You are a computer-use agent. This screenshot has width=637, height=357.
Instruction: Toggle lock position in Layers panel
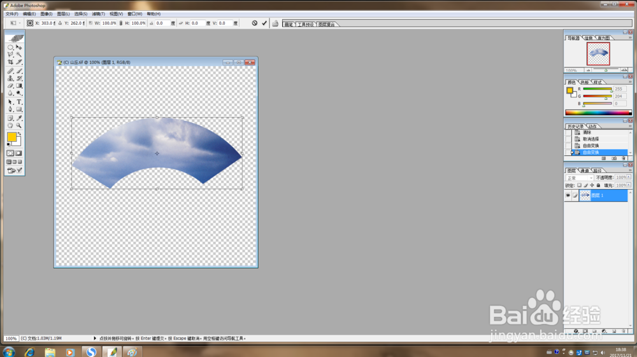(x=592, y=185)
